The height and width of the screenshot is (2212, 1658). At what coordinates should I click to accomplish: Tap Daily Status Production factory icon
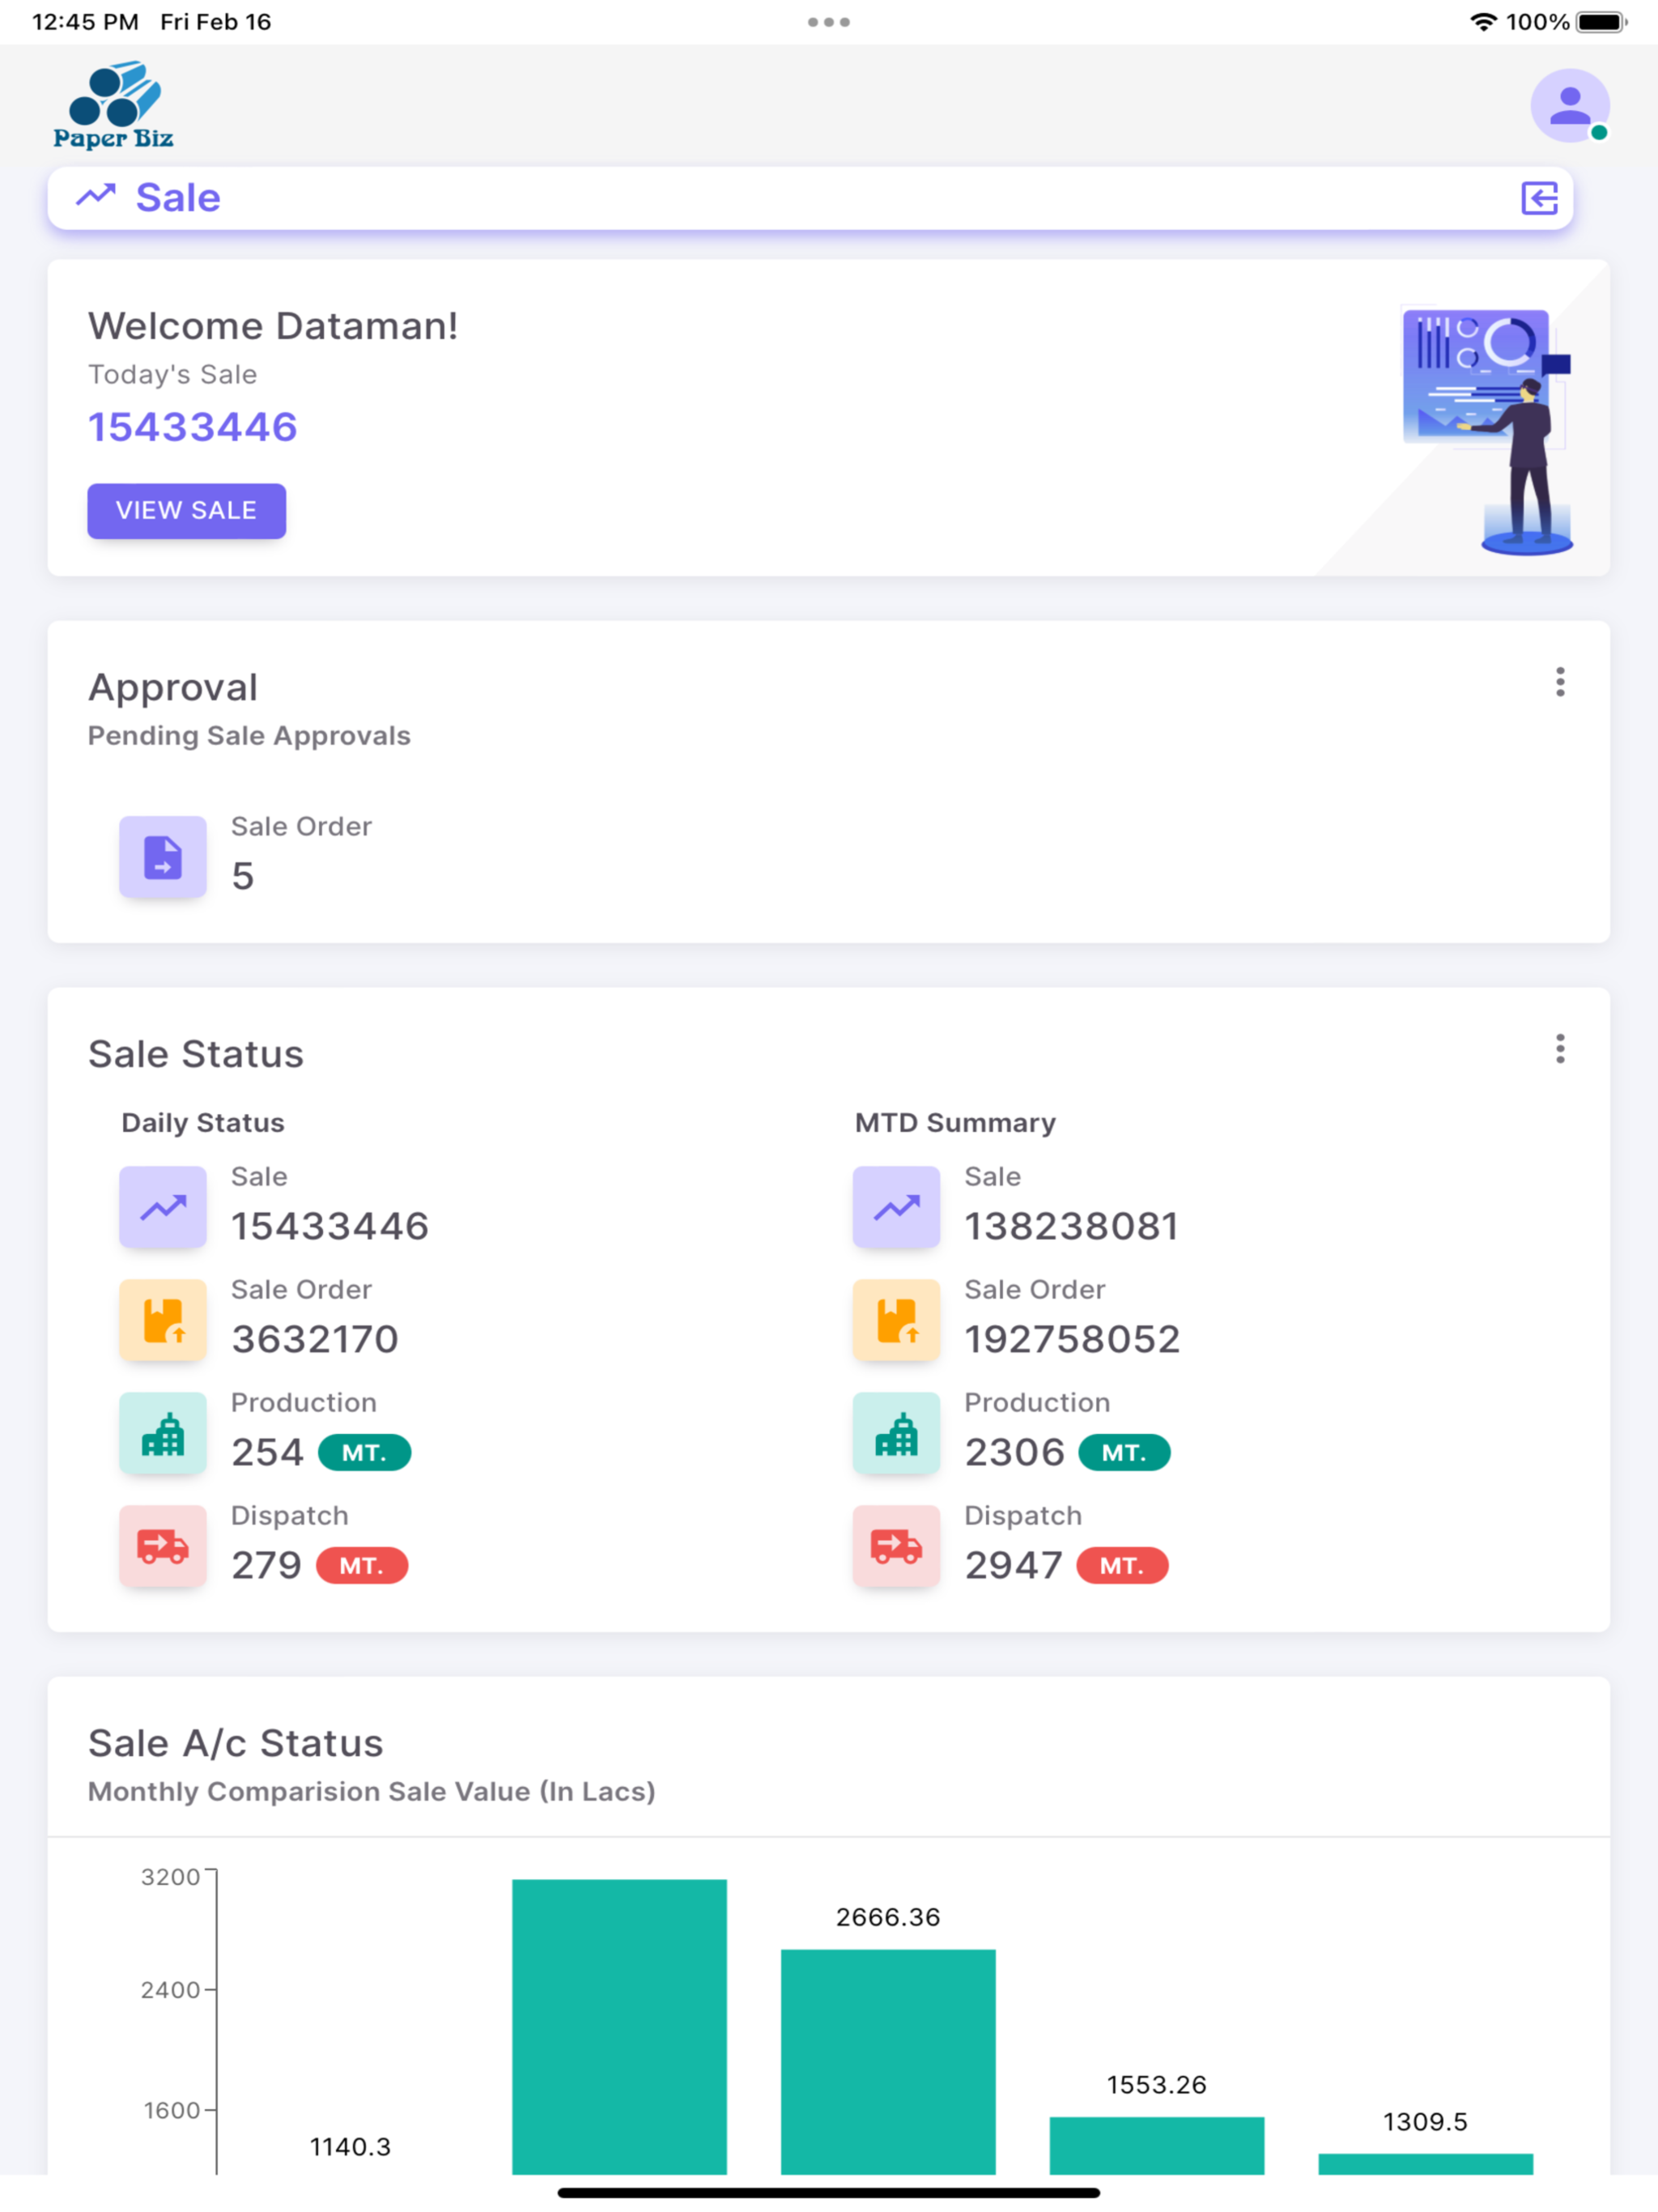click(163, 1433)
